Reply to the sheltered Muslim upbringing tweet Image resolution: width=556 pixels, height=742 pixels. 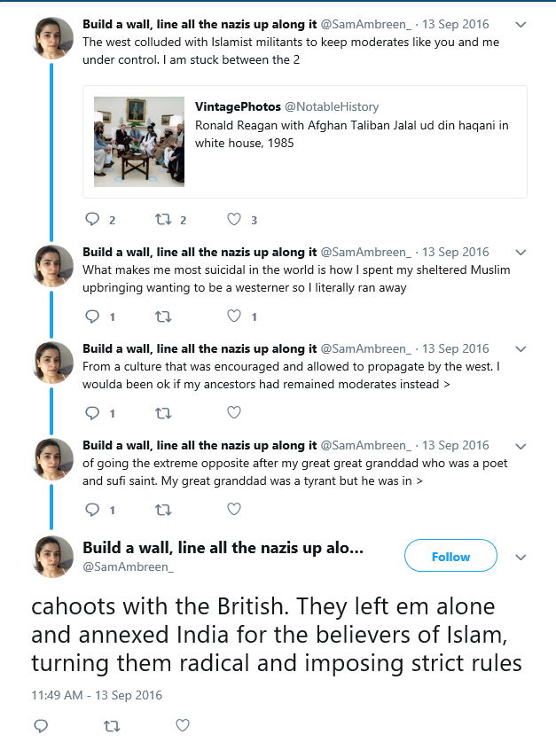point(92,316)
